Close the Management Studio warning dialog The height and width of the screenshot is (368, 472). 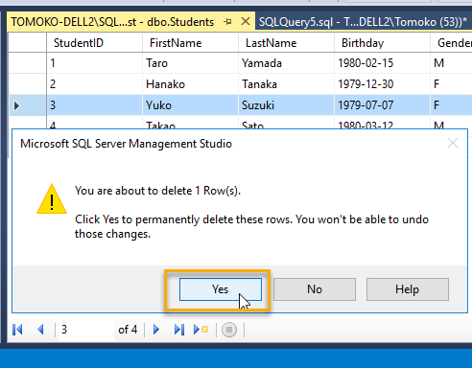453,143
